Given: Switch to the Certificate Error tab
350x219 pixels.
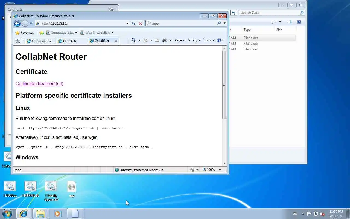Looking at the screenshot, I should tap(41, 41).
